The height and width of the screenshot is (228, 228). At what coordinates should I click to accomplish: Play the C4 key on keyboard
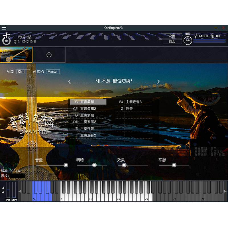click(146, 198)
